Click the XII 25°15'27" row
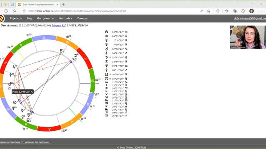Image resolution: width=266 pixels, height=149 pixels. point(116,116)
